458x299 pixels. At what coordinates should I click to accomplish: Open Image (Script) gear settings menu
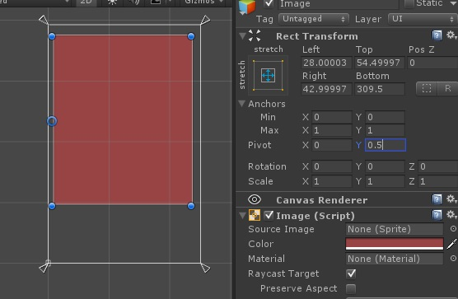451,215
